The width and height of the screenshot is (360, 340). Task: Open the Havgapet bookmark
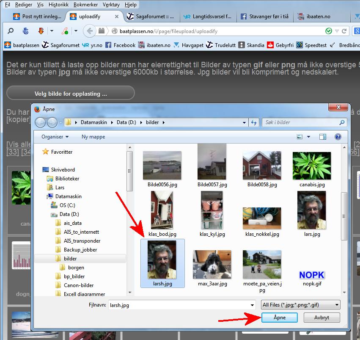189,45
